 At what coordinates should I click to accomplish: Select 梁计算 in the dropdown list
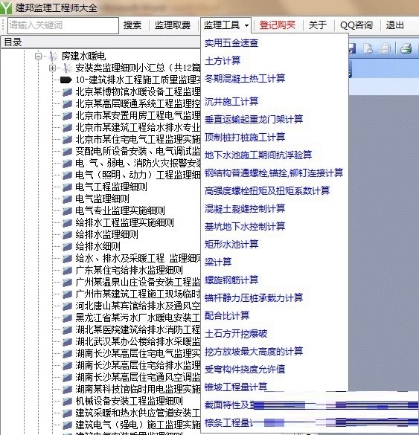218,262
